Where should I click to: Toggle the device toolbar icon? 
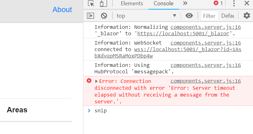point(103,3)
